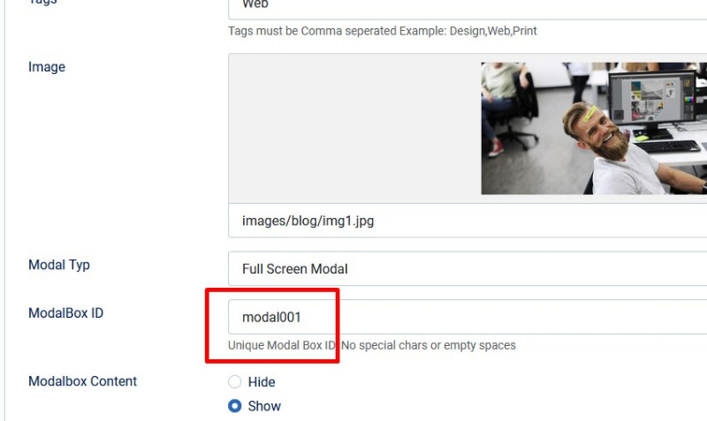
Task: Click the "Full Screen Modal" selected value
Action: pyautogui.click(x=294, y=268)
